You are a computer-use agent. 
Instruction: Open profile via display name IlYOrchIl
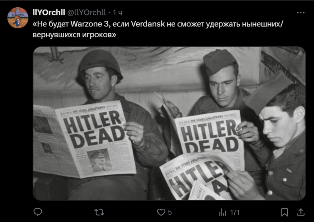[x=49, y=12]
